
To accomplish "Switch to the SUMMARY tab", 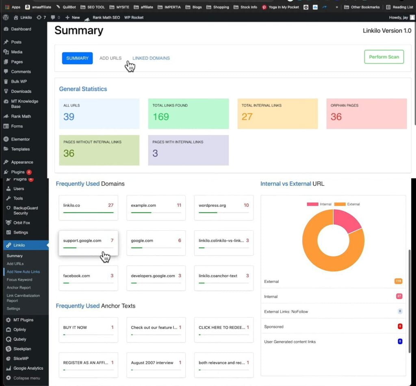I will (78, 58).
